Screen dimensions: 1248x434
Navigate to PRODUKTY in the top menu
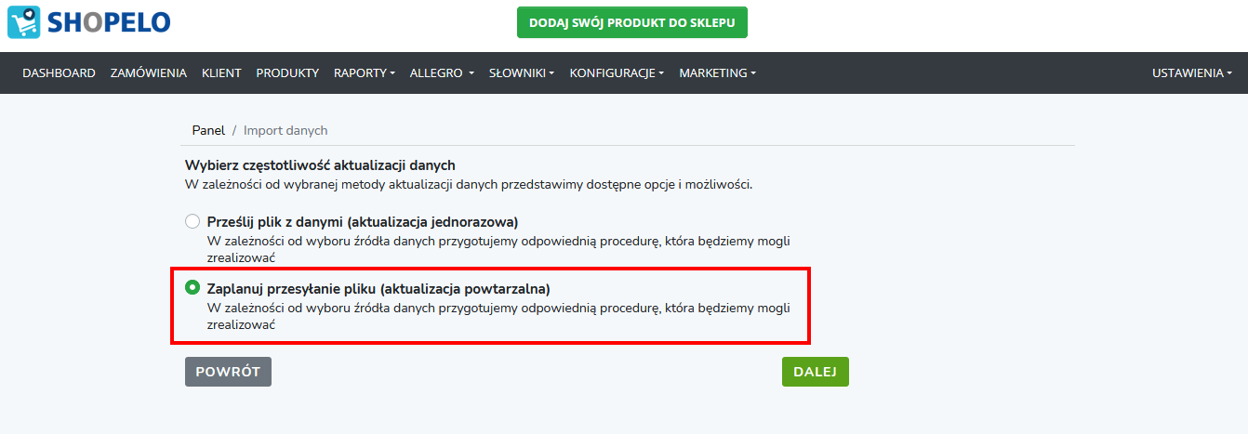click(287, 72)
